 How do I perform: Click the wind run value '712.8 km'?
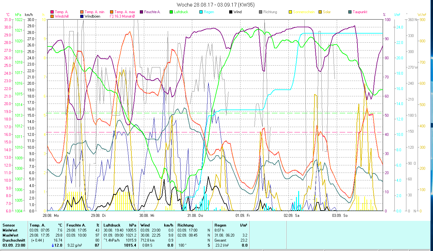coord(148,240)
